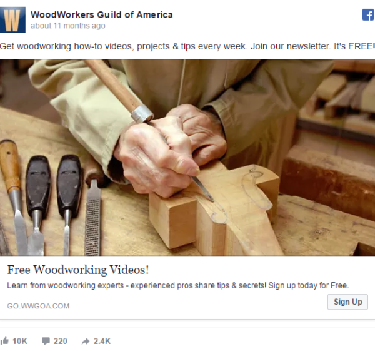Image resolution: width=375 pixels, height=351 pixels.
Task: Click the thumbs-up like icon
Action: [x=4, y=340]
